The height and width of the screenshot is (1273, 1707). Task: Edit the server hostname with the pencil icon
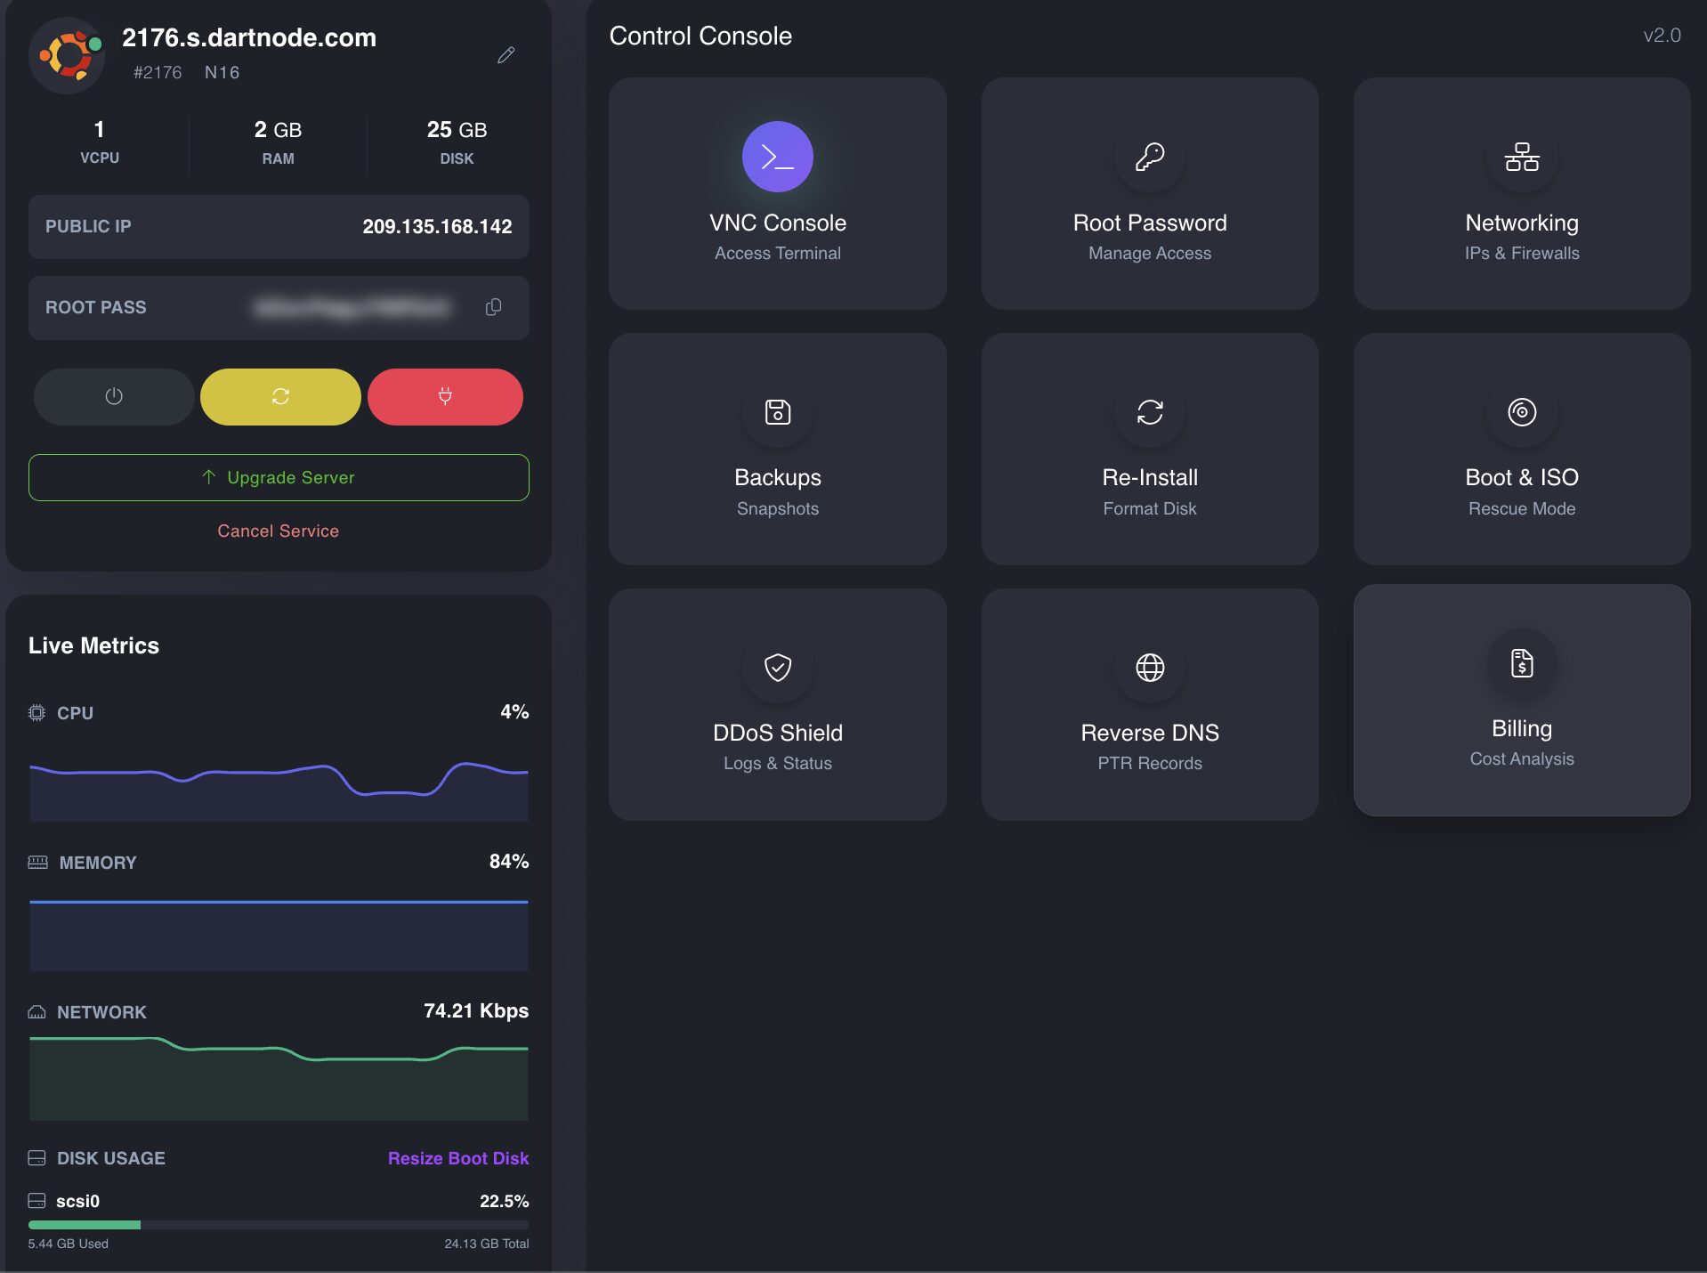coord(506,55)
